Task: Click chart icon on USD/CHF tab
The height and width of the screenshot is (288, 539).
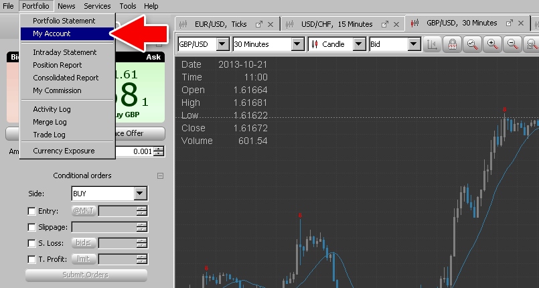Action: click(x=290, y=24)
